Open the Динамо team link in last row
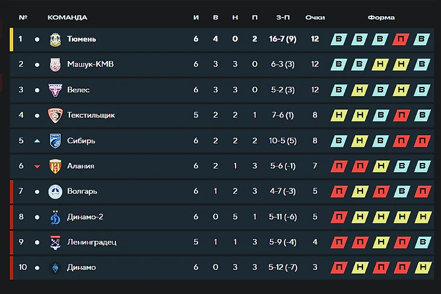Image resolution: width=441 pixels, height=294 pixels. (x=82, y=267)
